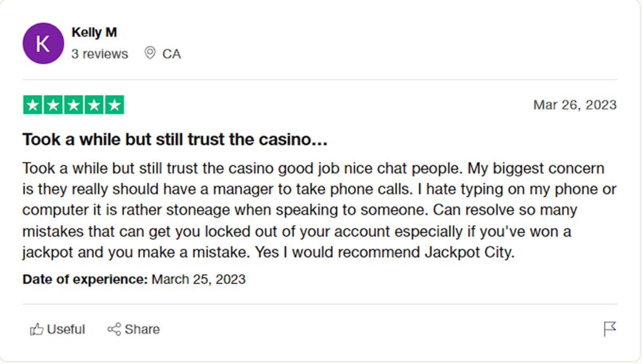This screenshot has height=364, width=642.
Task: Click the fourth green rating star
Action: (94, 105)
